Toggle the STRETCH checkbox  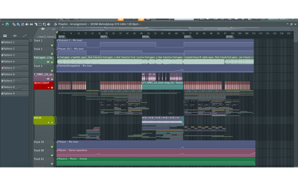tap(55, 37)
